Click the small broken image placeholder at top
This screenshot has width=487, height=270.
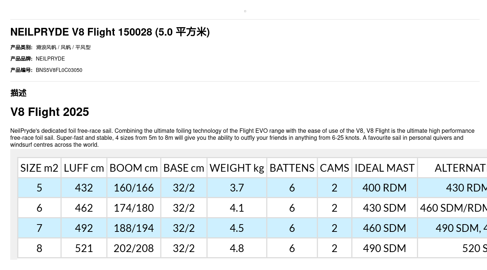[x=245, y=11]
